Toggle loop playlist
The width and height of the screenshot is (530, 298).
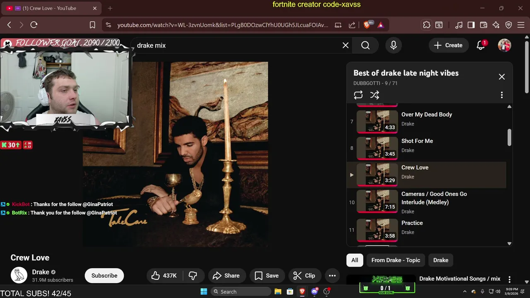click(358, 95)
